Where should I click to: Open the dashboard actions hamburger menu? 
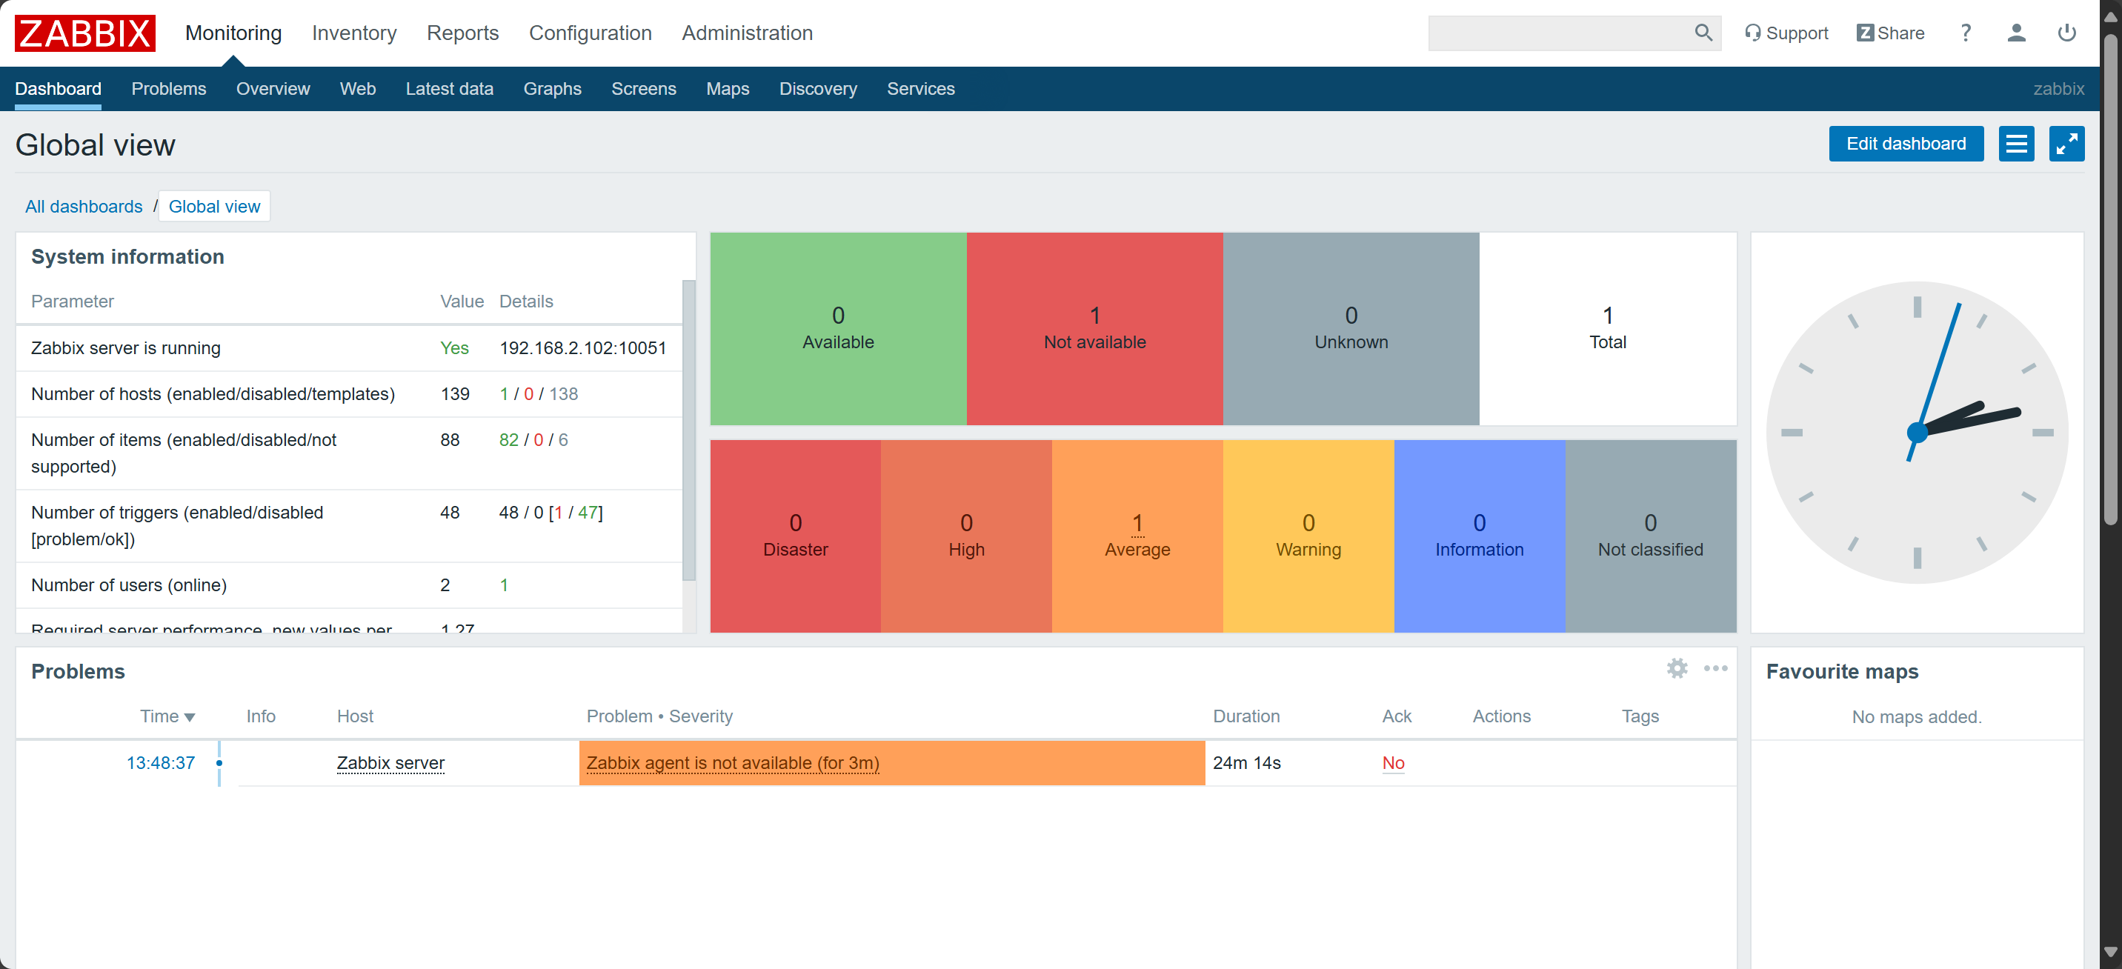[2016, 144]
